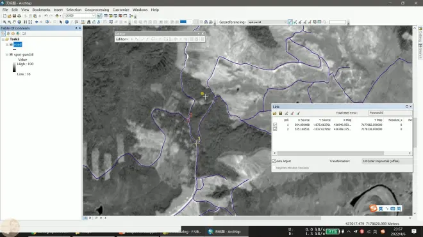Open the Editor dropdown menu

point(122,39)
